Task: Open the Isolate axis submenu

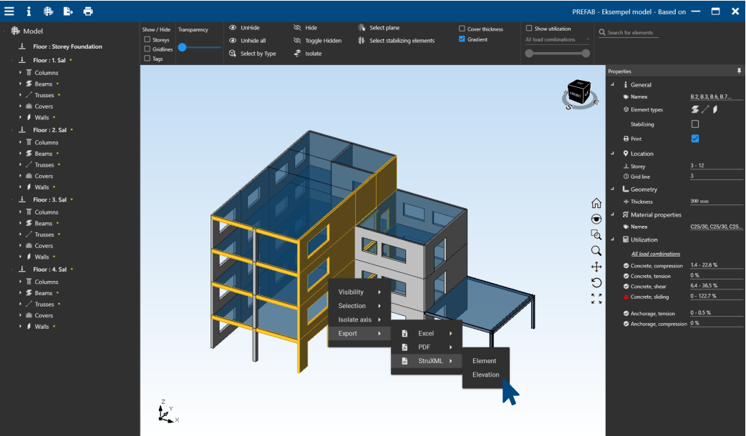Action: click(x=359, y=319)
